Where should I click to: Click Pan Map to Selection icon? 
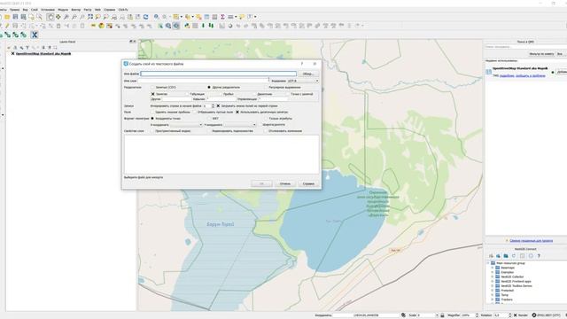tap(58, 17)
